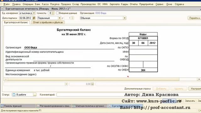
Task: Click the horizontal scrollbar left arrow
Action: tap(6, 79)
